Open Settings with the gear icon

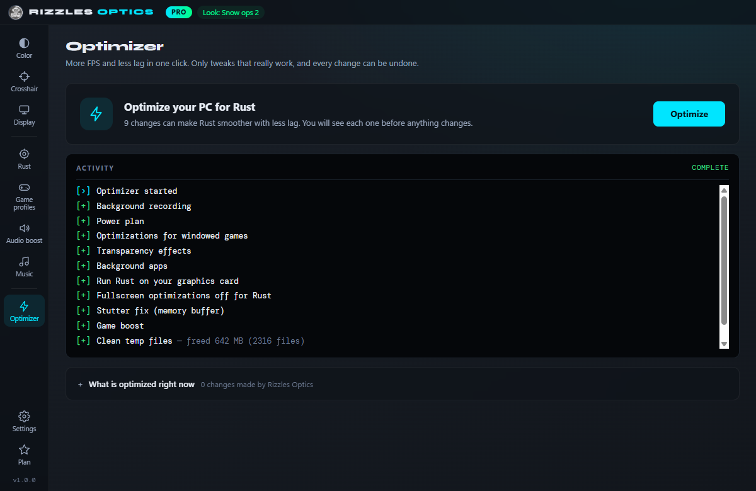coord(24,421)
